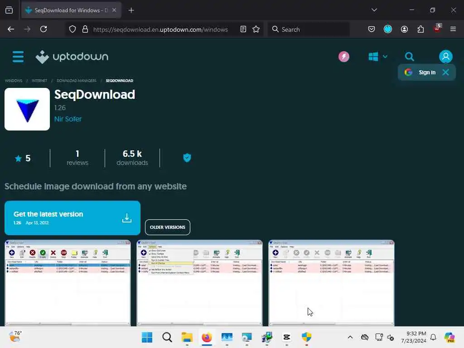The width and height of the screenshot is (464, 348).
Task: Reload the current page
Action: pyautogui.click(x=43, y=29)
